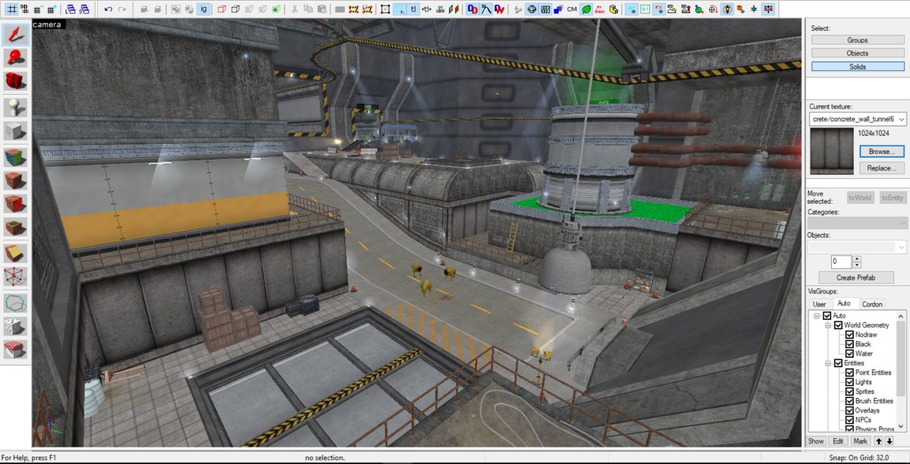
Task: Uncheck the Lights visgroup checkbox
Action: pos(849,382)
